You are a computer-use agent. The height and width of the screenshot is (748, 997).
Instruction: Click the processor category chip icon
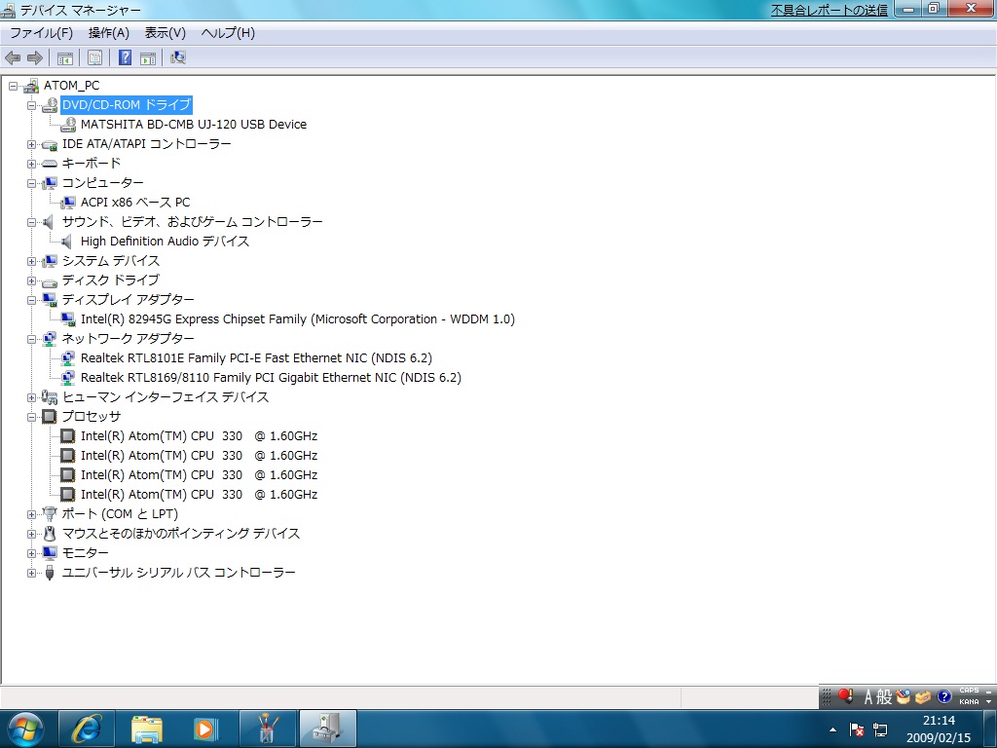(x=50, y=417)
